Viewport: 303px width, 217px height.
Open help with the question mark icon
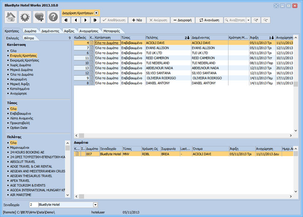[53, 17]
